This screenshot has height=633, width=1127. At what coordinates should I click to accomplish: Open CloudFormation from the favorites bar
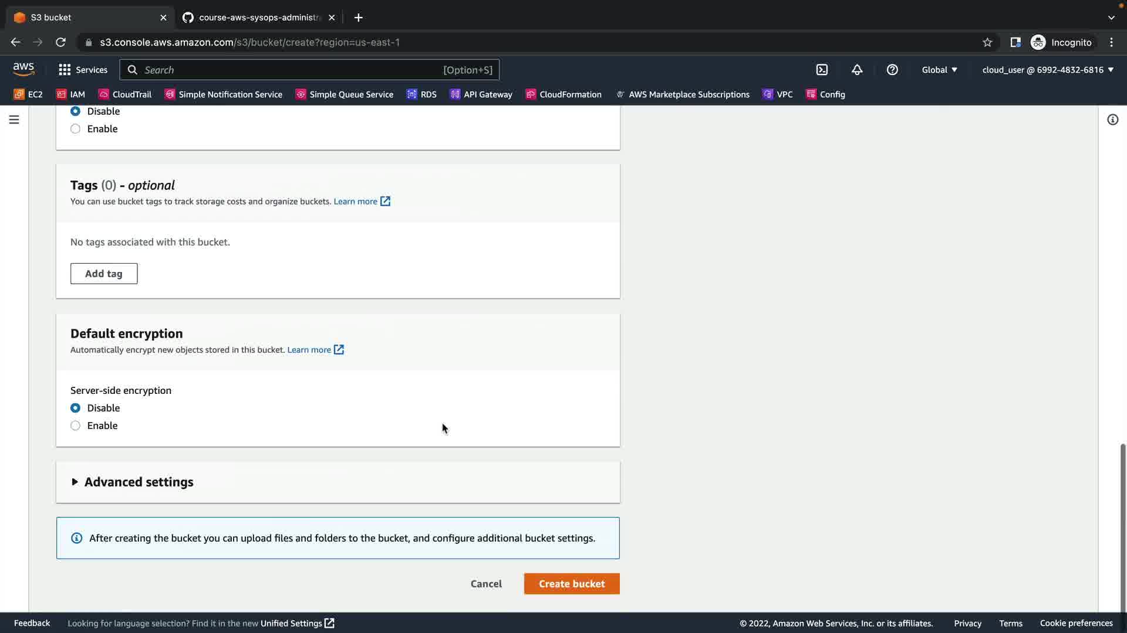click(563, 94)
